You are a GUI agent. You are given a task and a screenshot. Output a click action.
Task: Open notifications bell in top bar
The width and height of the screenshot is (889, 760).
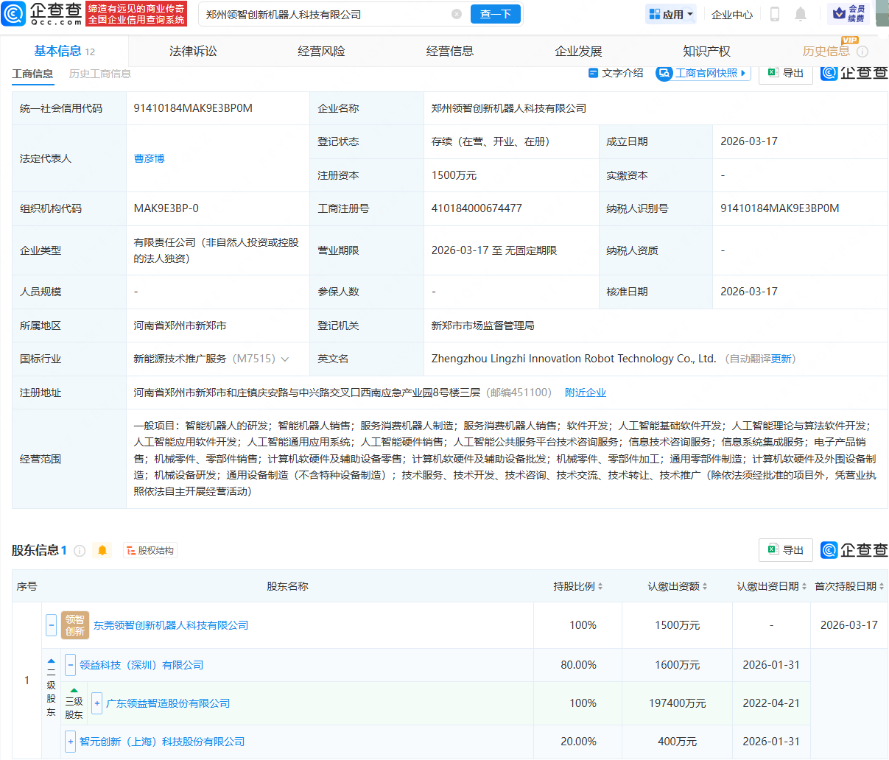(x=801, y=14)
